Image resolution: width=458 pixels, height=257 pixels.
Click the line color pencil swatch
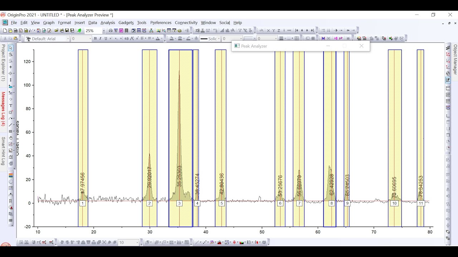pos(188,39)
